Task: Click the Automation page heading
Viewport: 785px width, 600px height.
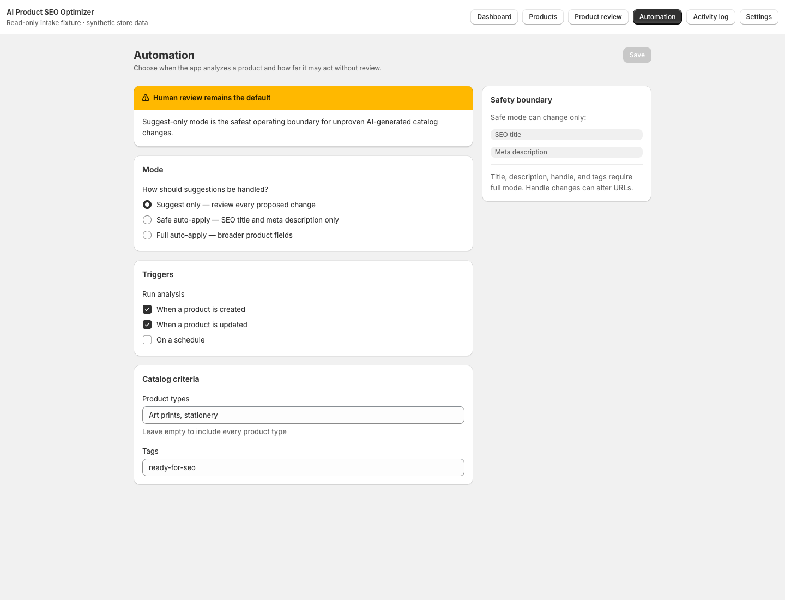Action: pyautogui.click(x=164, y=55)
